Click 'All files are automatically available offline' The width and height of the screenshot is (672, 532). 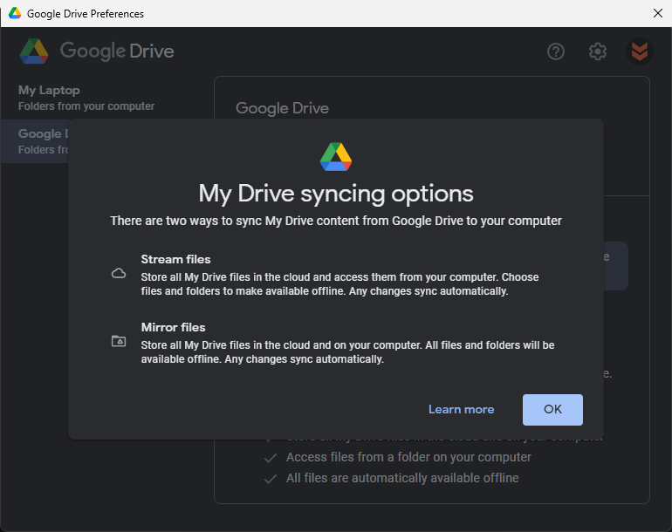pyautogui.click(x=402, y=478)
